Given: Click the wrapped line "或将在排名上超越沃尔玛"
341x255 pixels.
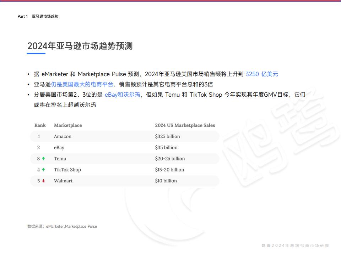Looking at the screenshot, I should point(65,105).
